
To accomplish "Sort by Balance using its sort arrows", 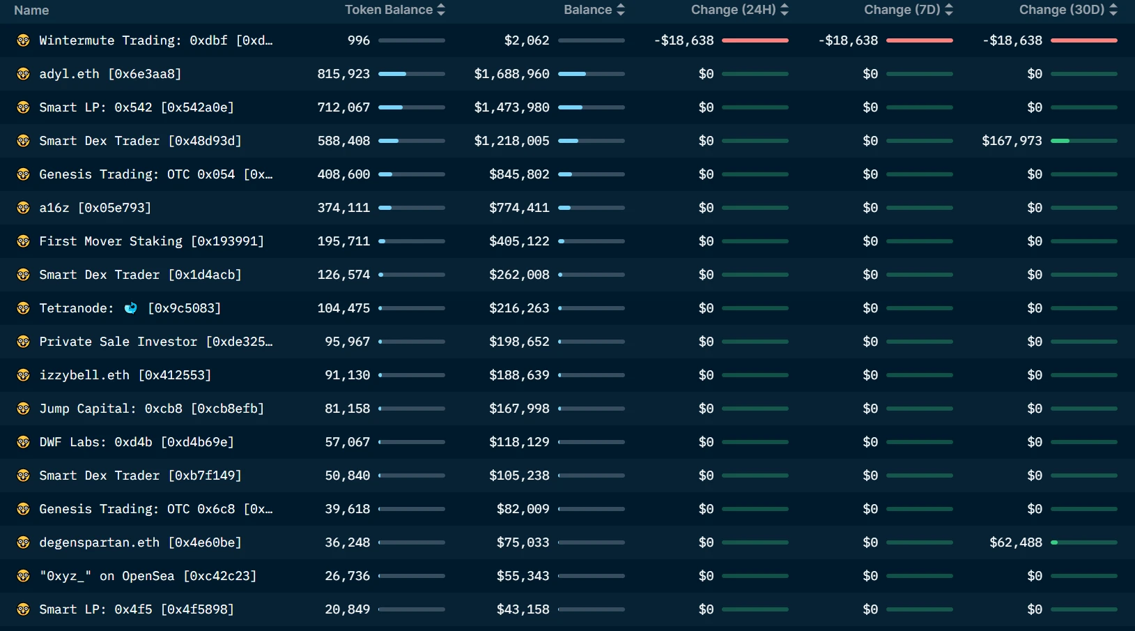I will (x=621, y=10).
